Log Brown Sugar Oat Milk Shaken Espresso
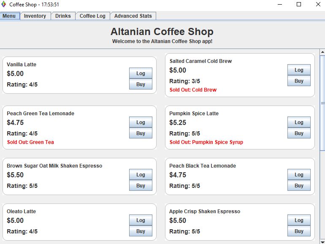 [141, 174]
